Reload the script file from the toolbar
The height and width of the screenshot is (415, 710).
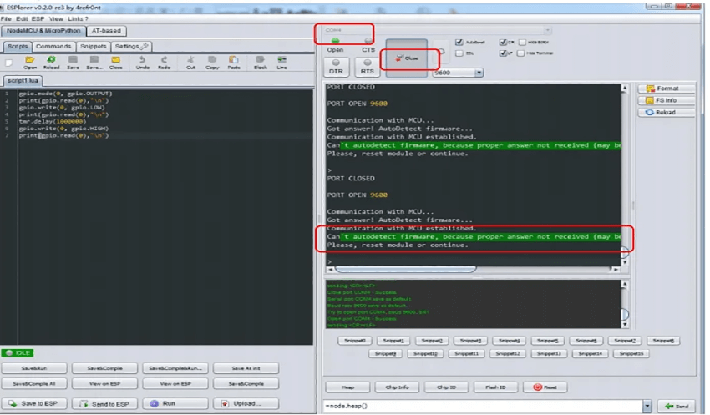(51, 63)
